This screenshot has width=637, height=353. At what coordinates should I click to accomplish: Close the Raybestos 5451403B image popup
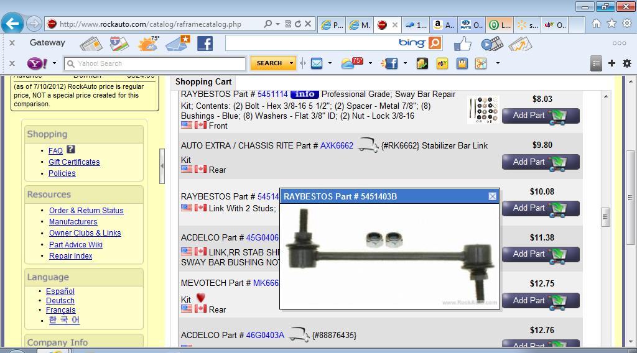[493, 196]
